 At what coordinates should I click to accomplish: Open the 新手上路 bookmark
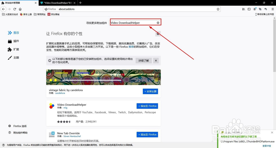[26, 14]
